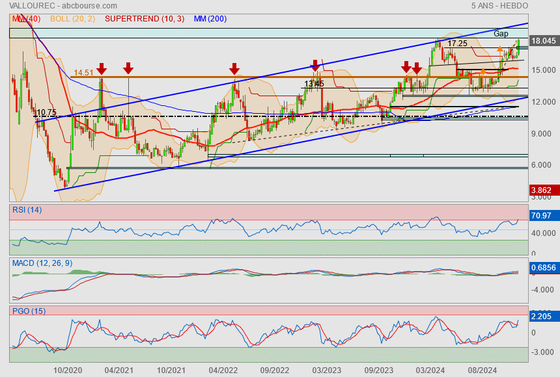Click the 40.000 RSI axis label
This screenshot has width=560, height=377.
[x=544, y=233]
